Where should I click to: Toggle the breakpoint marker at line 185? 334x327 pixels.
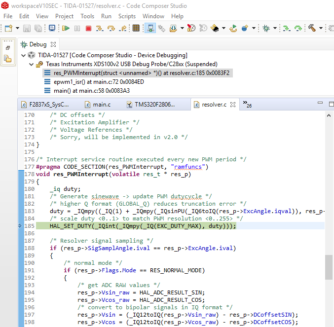(x=20, y=226)
